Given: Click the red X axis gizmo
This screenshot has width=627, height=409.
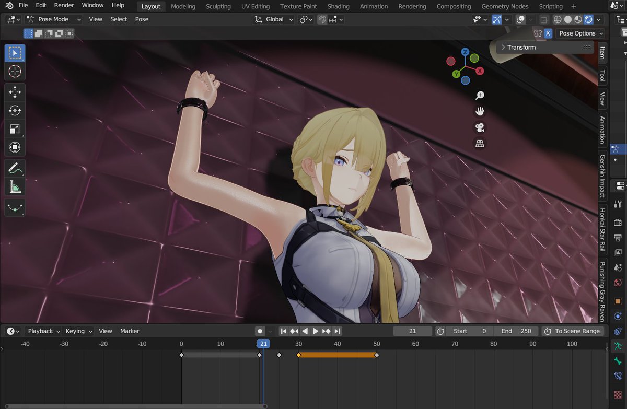Looking at the screenshot, I should (480, 71).
